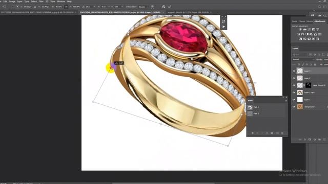This screenshot has width=328, height=184.
Task: Add a Threshold adjustment
Action: point(309,39)
